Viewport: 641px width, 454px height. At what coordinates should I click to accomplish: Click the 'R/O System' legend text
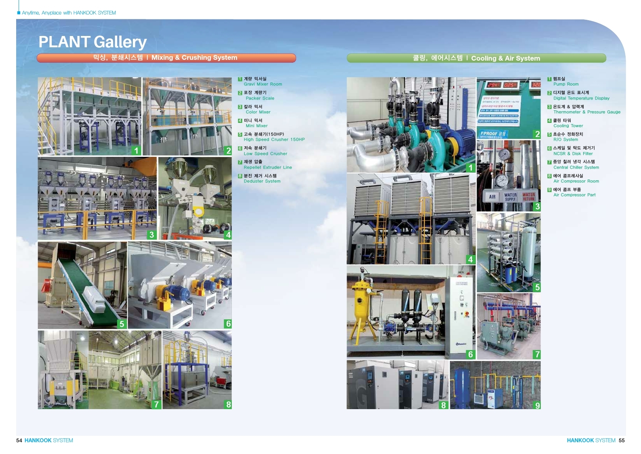565,139
